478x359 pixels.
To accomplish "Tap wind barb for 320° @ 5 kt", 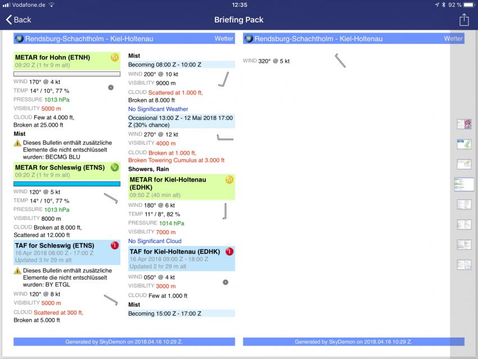I will pyautogui.click(x=340, y=60).
